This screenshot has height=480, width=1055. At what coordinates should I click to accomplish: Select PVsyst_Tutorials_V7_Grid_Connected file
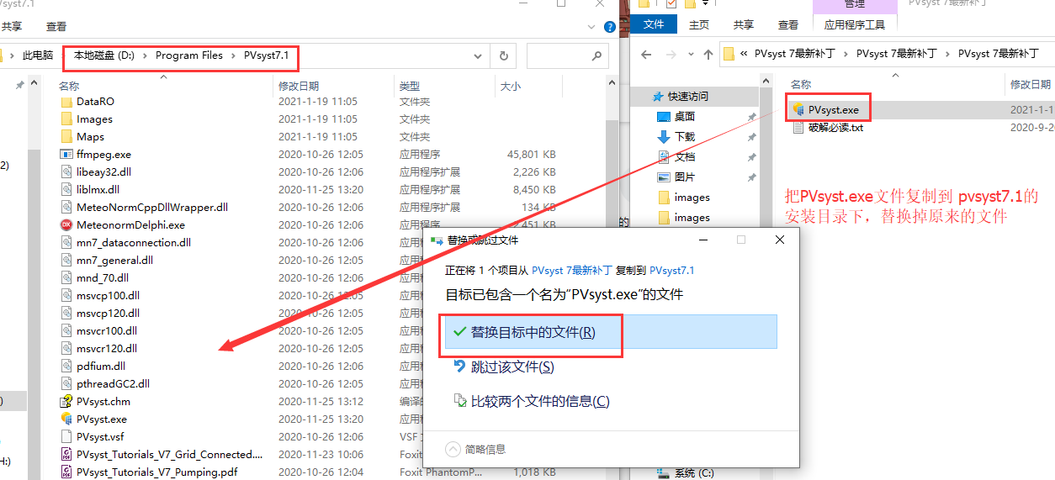point(169,455)
